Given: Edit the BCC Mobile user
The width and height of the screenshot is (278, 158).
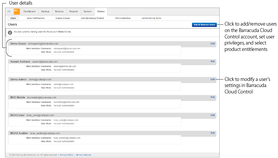Looking at the screenshot, I should 213,97.
